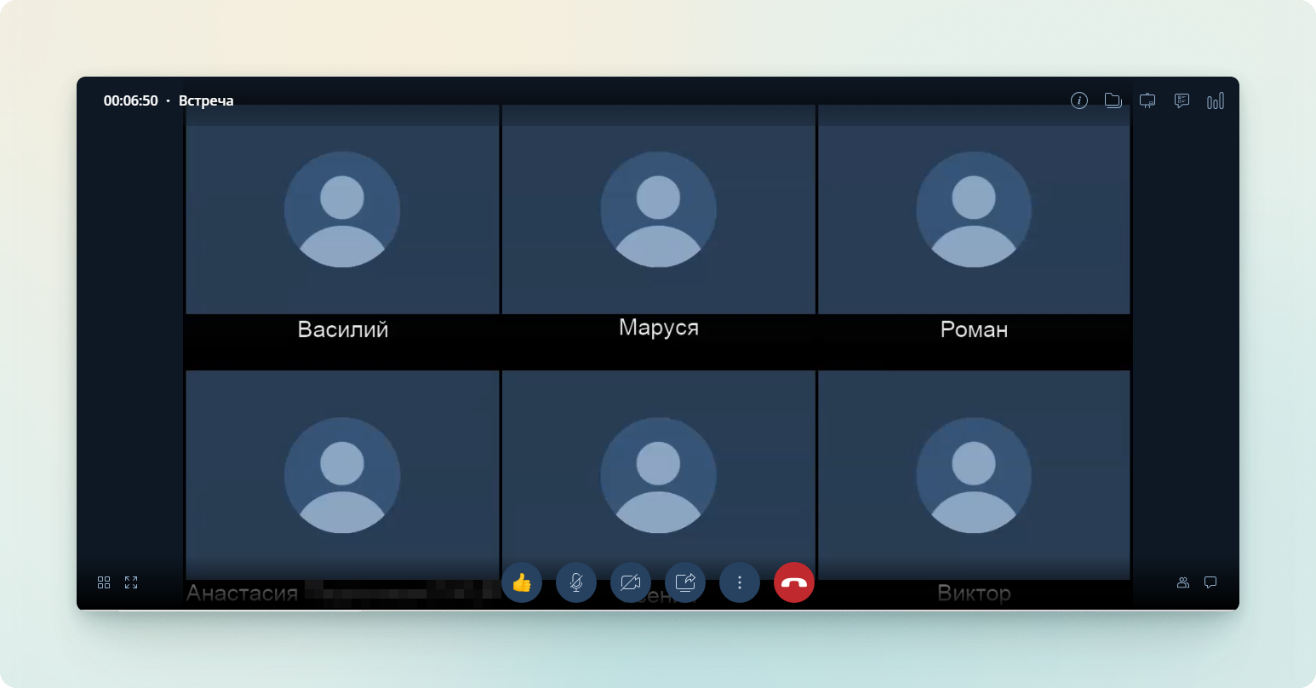Screen dimensions: 1316x688
Task: Start screen sharing
Action: pyautogui.click(x=685, y=582)
